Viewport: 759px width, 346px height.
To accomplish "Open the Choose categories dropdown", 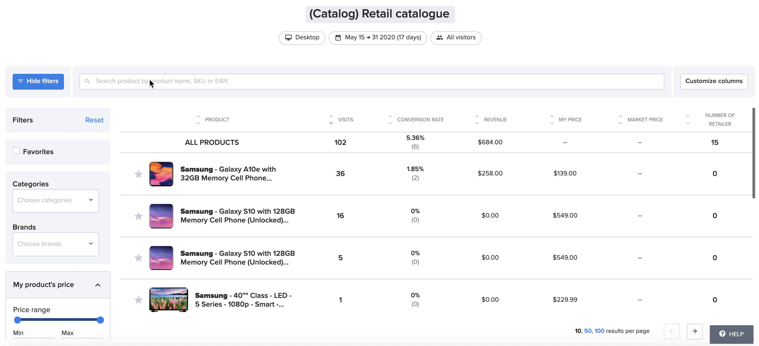I will (x=56, y=201).
